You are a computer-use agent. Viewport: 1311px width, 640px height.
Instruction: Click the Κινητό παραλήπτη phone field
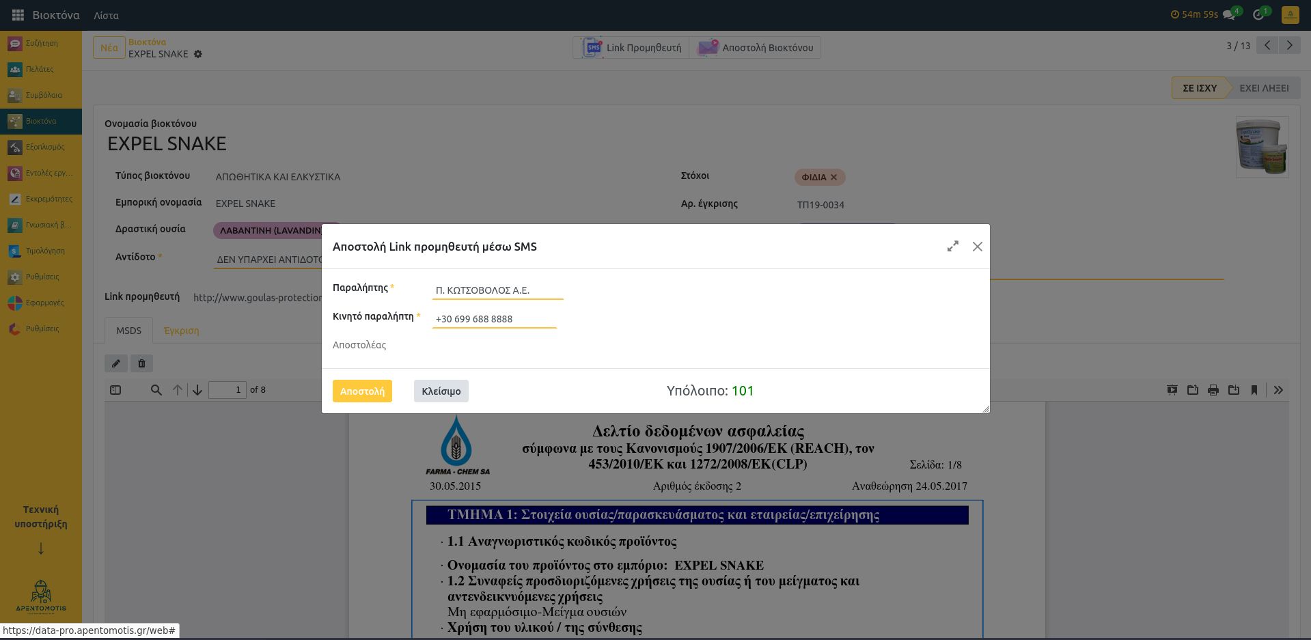point(495,319)
